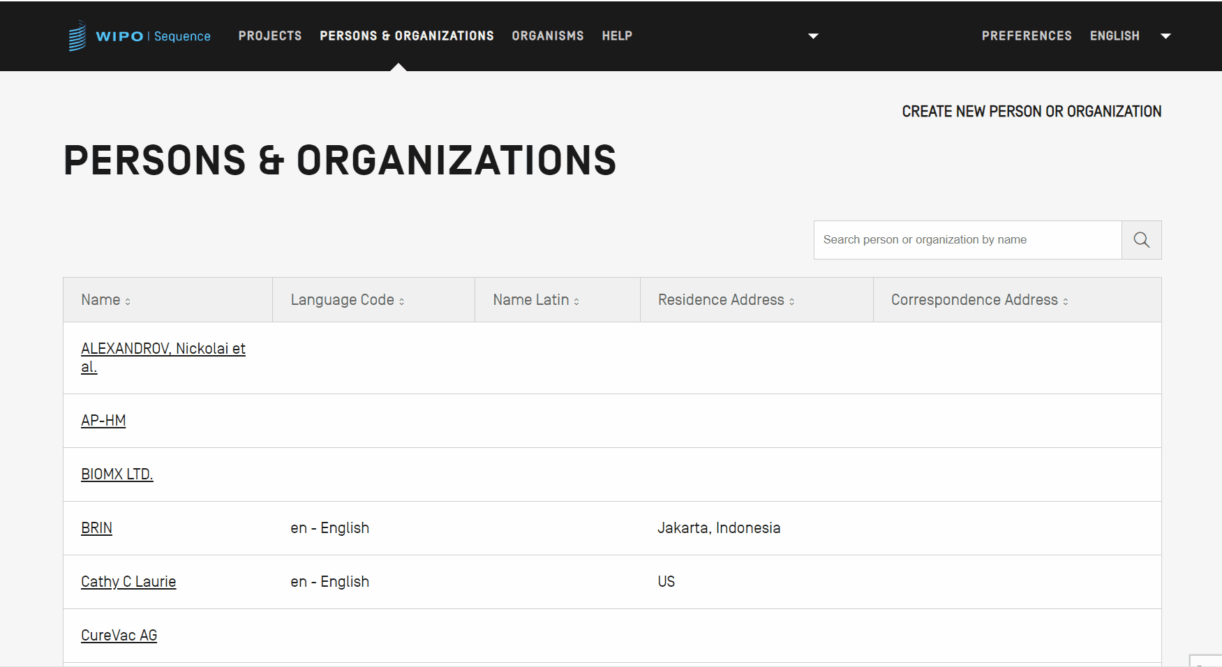1222x667 pixels.
Task: Select the BRIN organization link
Action: 96,528
